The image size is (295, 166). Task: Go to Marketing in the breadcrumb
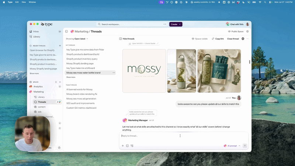(81, 31)
